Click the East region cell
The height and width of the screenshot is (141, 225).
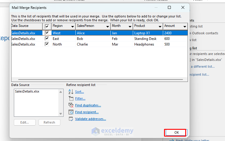coord(63,39)
